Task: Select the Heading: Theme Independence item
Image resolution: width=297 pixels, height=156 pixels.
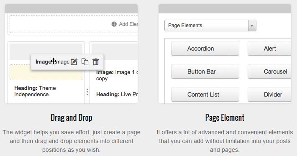Action: click(x=35, y=91)
